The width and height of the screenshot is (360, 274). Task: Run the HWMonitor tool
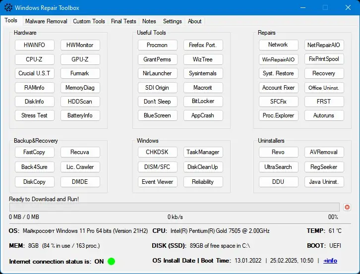pyautogui.click(x=80, y=45)
